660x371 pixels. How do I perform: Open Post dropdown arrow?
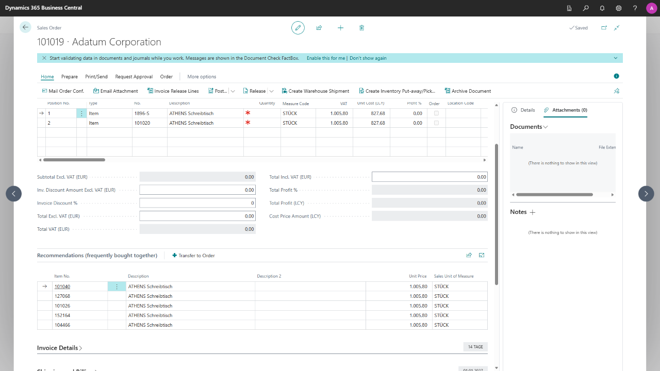233,91
